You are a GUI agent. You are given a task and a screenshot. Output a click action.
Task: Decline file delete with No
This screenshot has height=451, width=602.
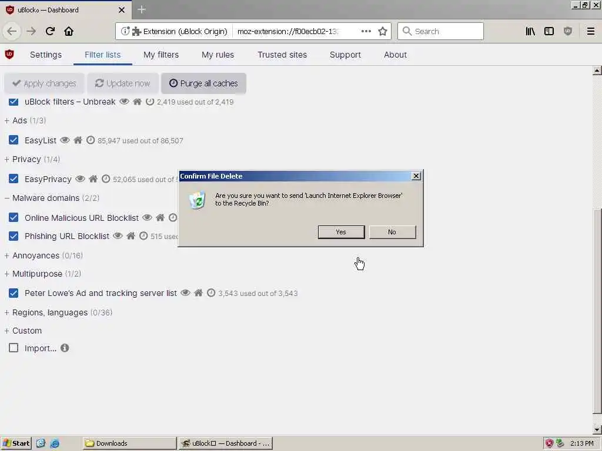pos(392,232)
